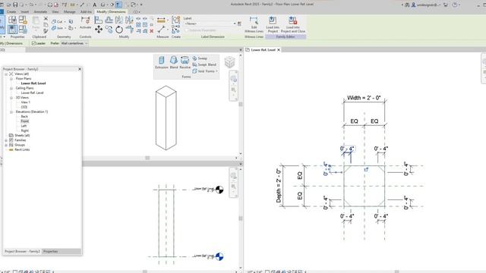Open the Manage ribbon tab
The width and height of the screenshot is (486, 273).
[69, 12]
